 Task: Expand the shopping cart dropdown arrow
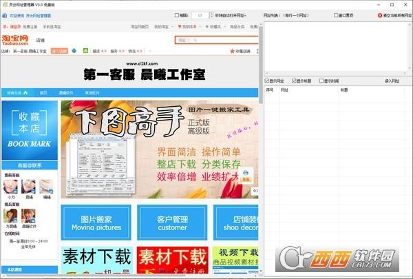tap(200, 27)
